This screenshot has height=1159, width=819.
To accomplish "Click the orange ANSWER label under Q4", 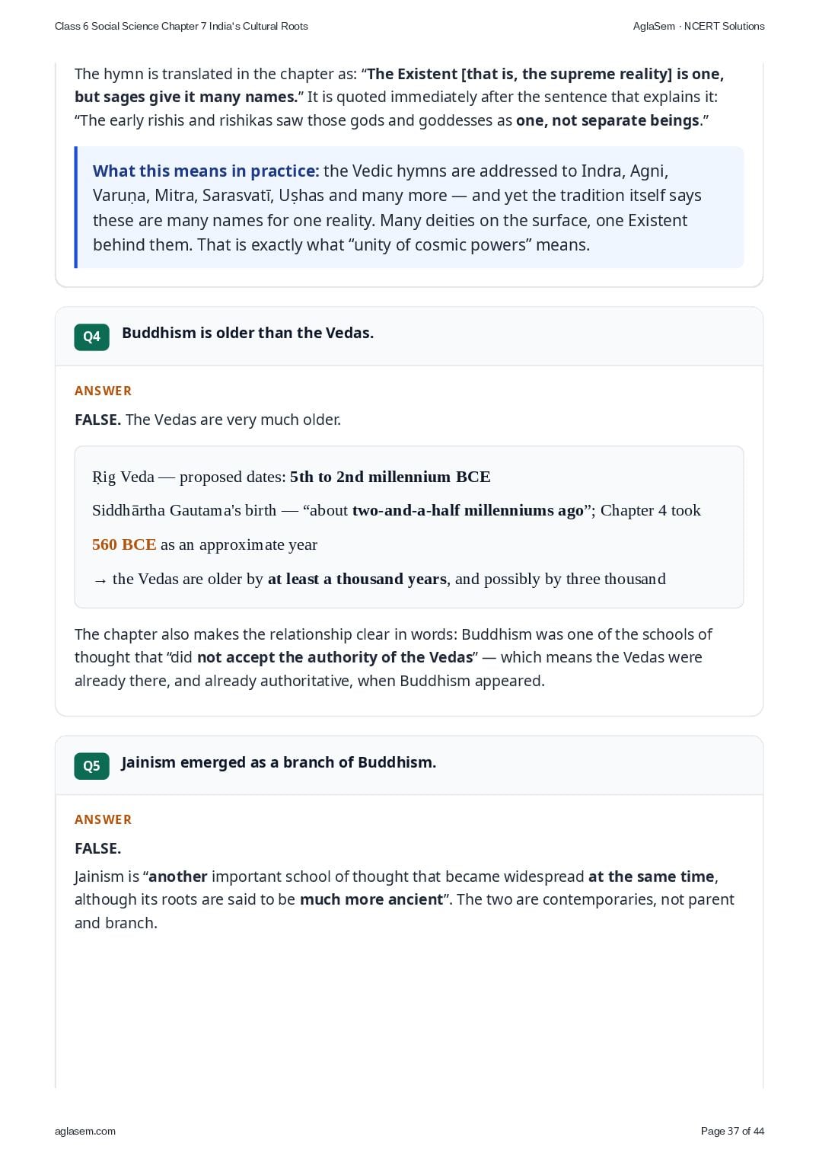I will (x=104, y=391).
